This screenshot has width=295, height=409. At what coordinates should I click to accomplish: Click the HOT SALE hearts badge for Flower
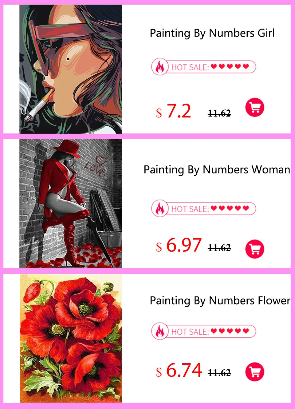click(x=204, y=331)
